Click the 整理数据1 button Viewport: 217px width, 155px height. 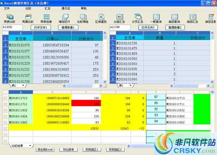(x=68, y=27)
